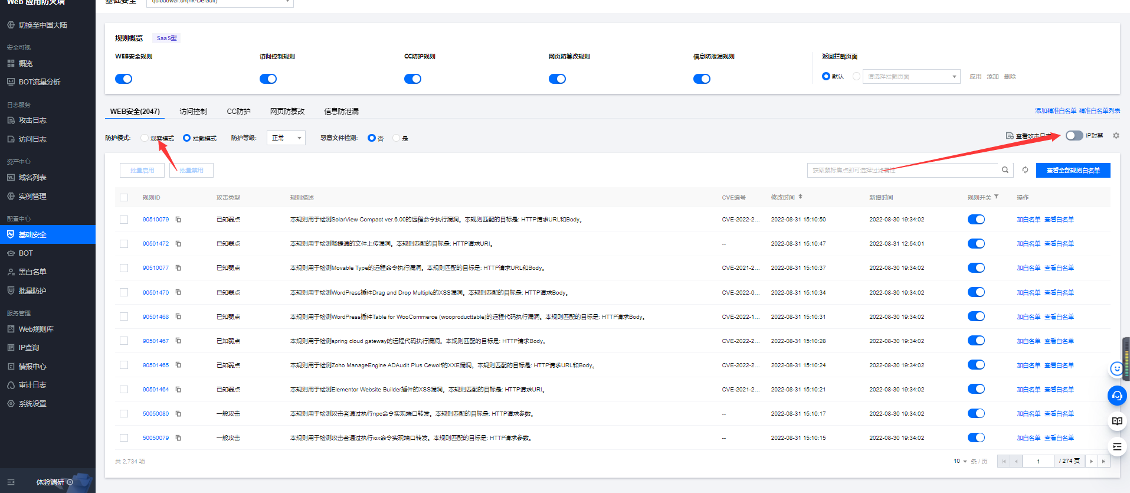Open the book documentation floating icon
This screenshot has width=1130, height=493.
pyautogui.click(x=1117, y=421)
